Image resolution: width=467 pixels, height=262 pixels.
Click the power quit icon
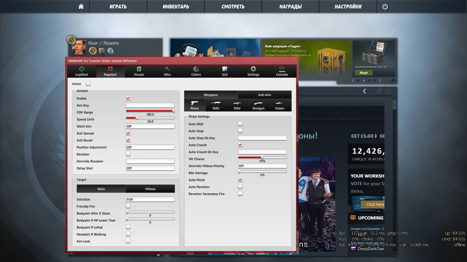coord(385,6)
